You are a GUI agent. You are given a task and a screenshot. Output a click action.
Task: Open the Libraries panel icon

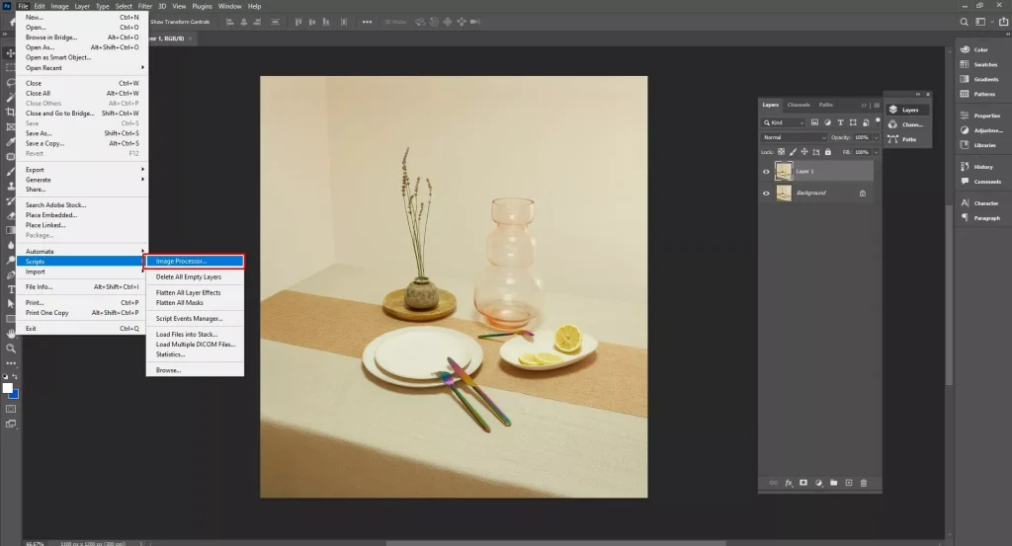965,145
